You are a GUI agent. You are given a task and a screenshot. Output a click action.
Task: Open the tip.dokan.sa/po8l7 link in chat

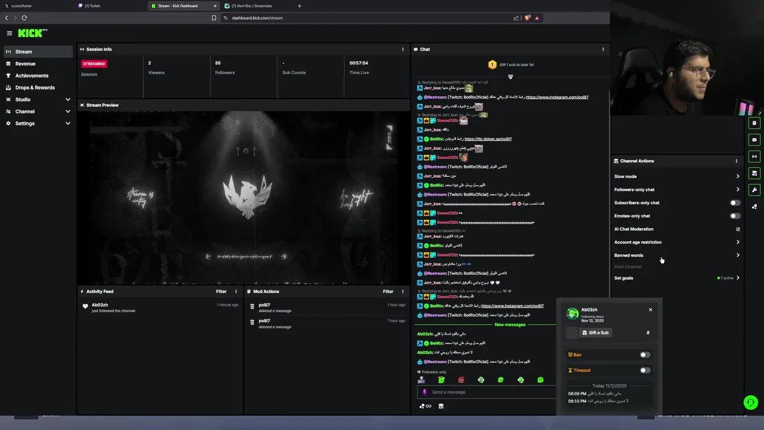tap(488, 139)
